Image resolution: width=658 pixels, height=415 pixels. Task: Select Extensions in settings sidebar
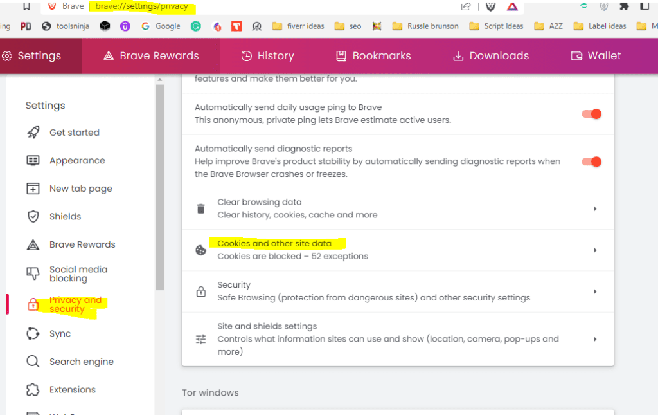click(x=61, y=390)
